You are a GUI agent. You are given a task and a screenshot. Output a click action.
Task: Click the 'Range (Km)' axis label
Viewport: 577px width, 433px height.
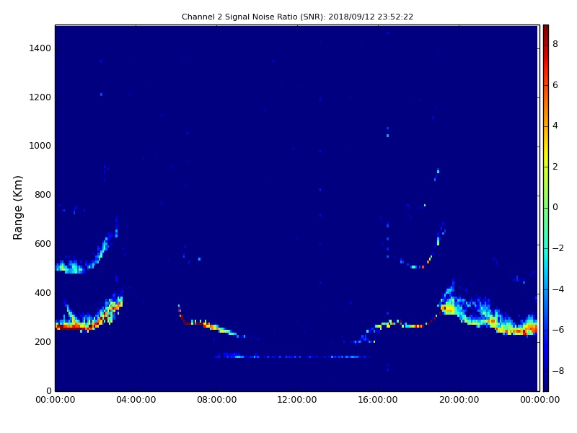click(17, 208)
